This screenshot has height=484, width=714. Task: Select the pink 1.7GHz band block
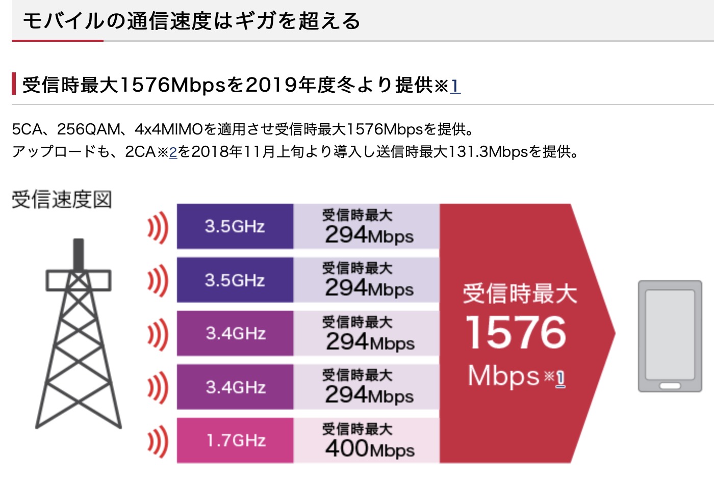tap(235, 441)
